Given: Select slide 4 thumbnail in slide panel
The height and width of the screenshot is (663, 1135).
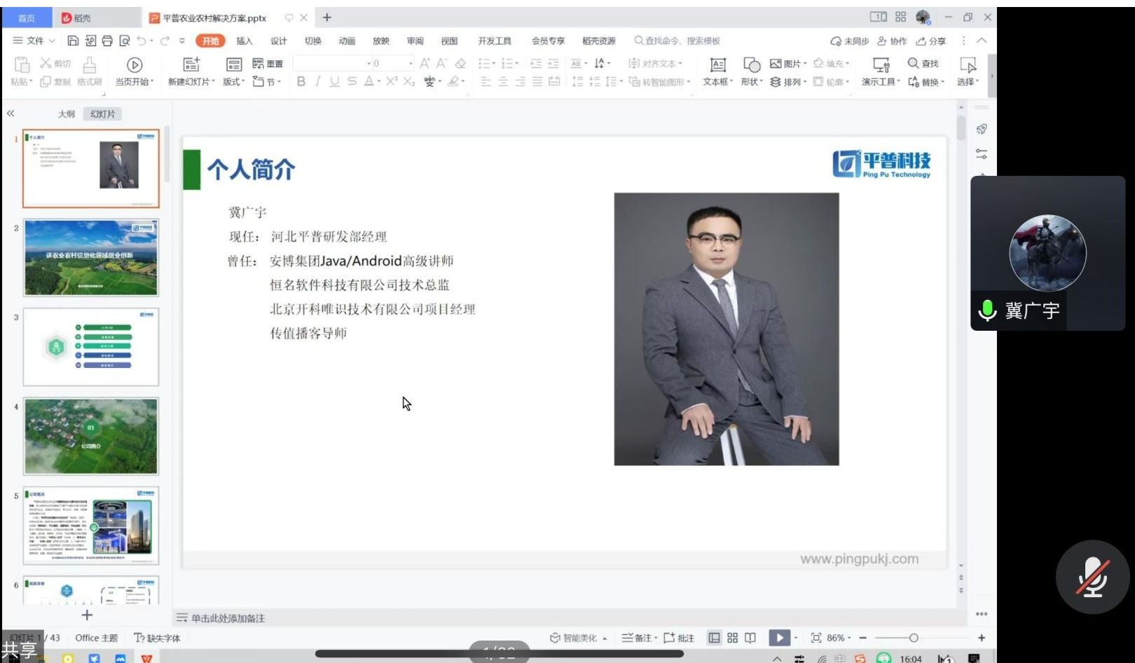Looking at the screenshot, I should pos(91,436).
